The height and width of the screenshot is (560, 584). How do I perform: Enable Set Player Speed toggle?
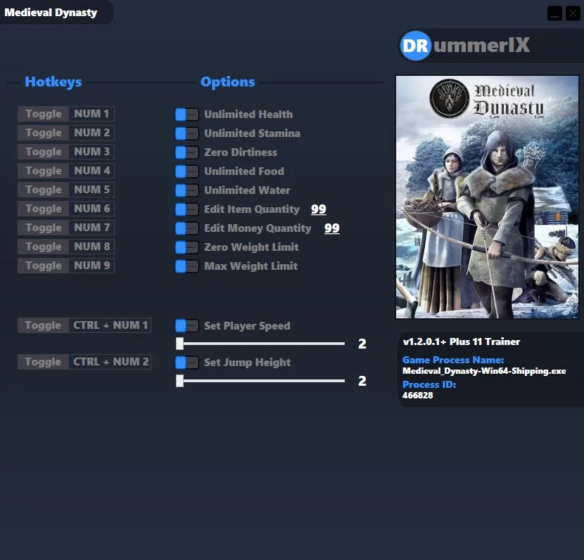(x=187, y=326)
